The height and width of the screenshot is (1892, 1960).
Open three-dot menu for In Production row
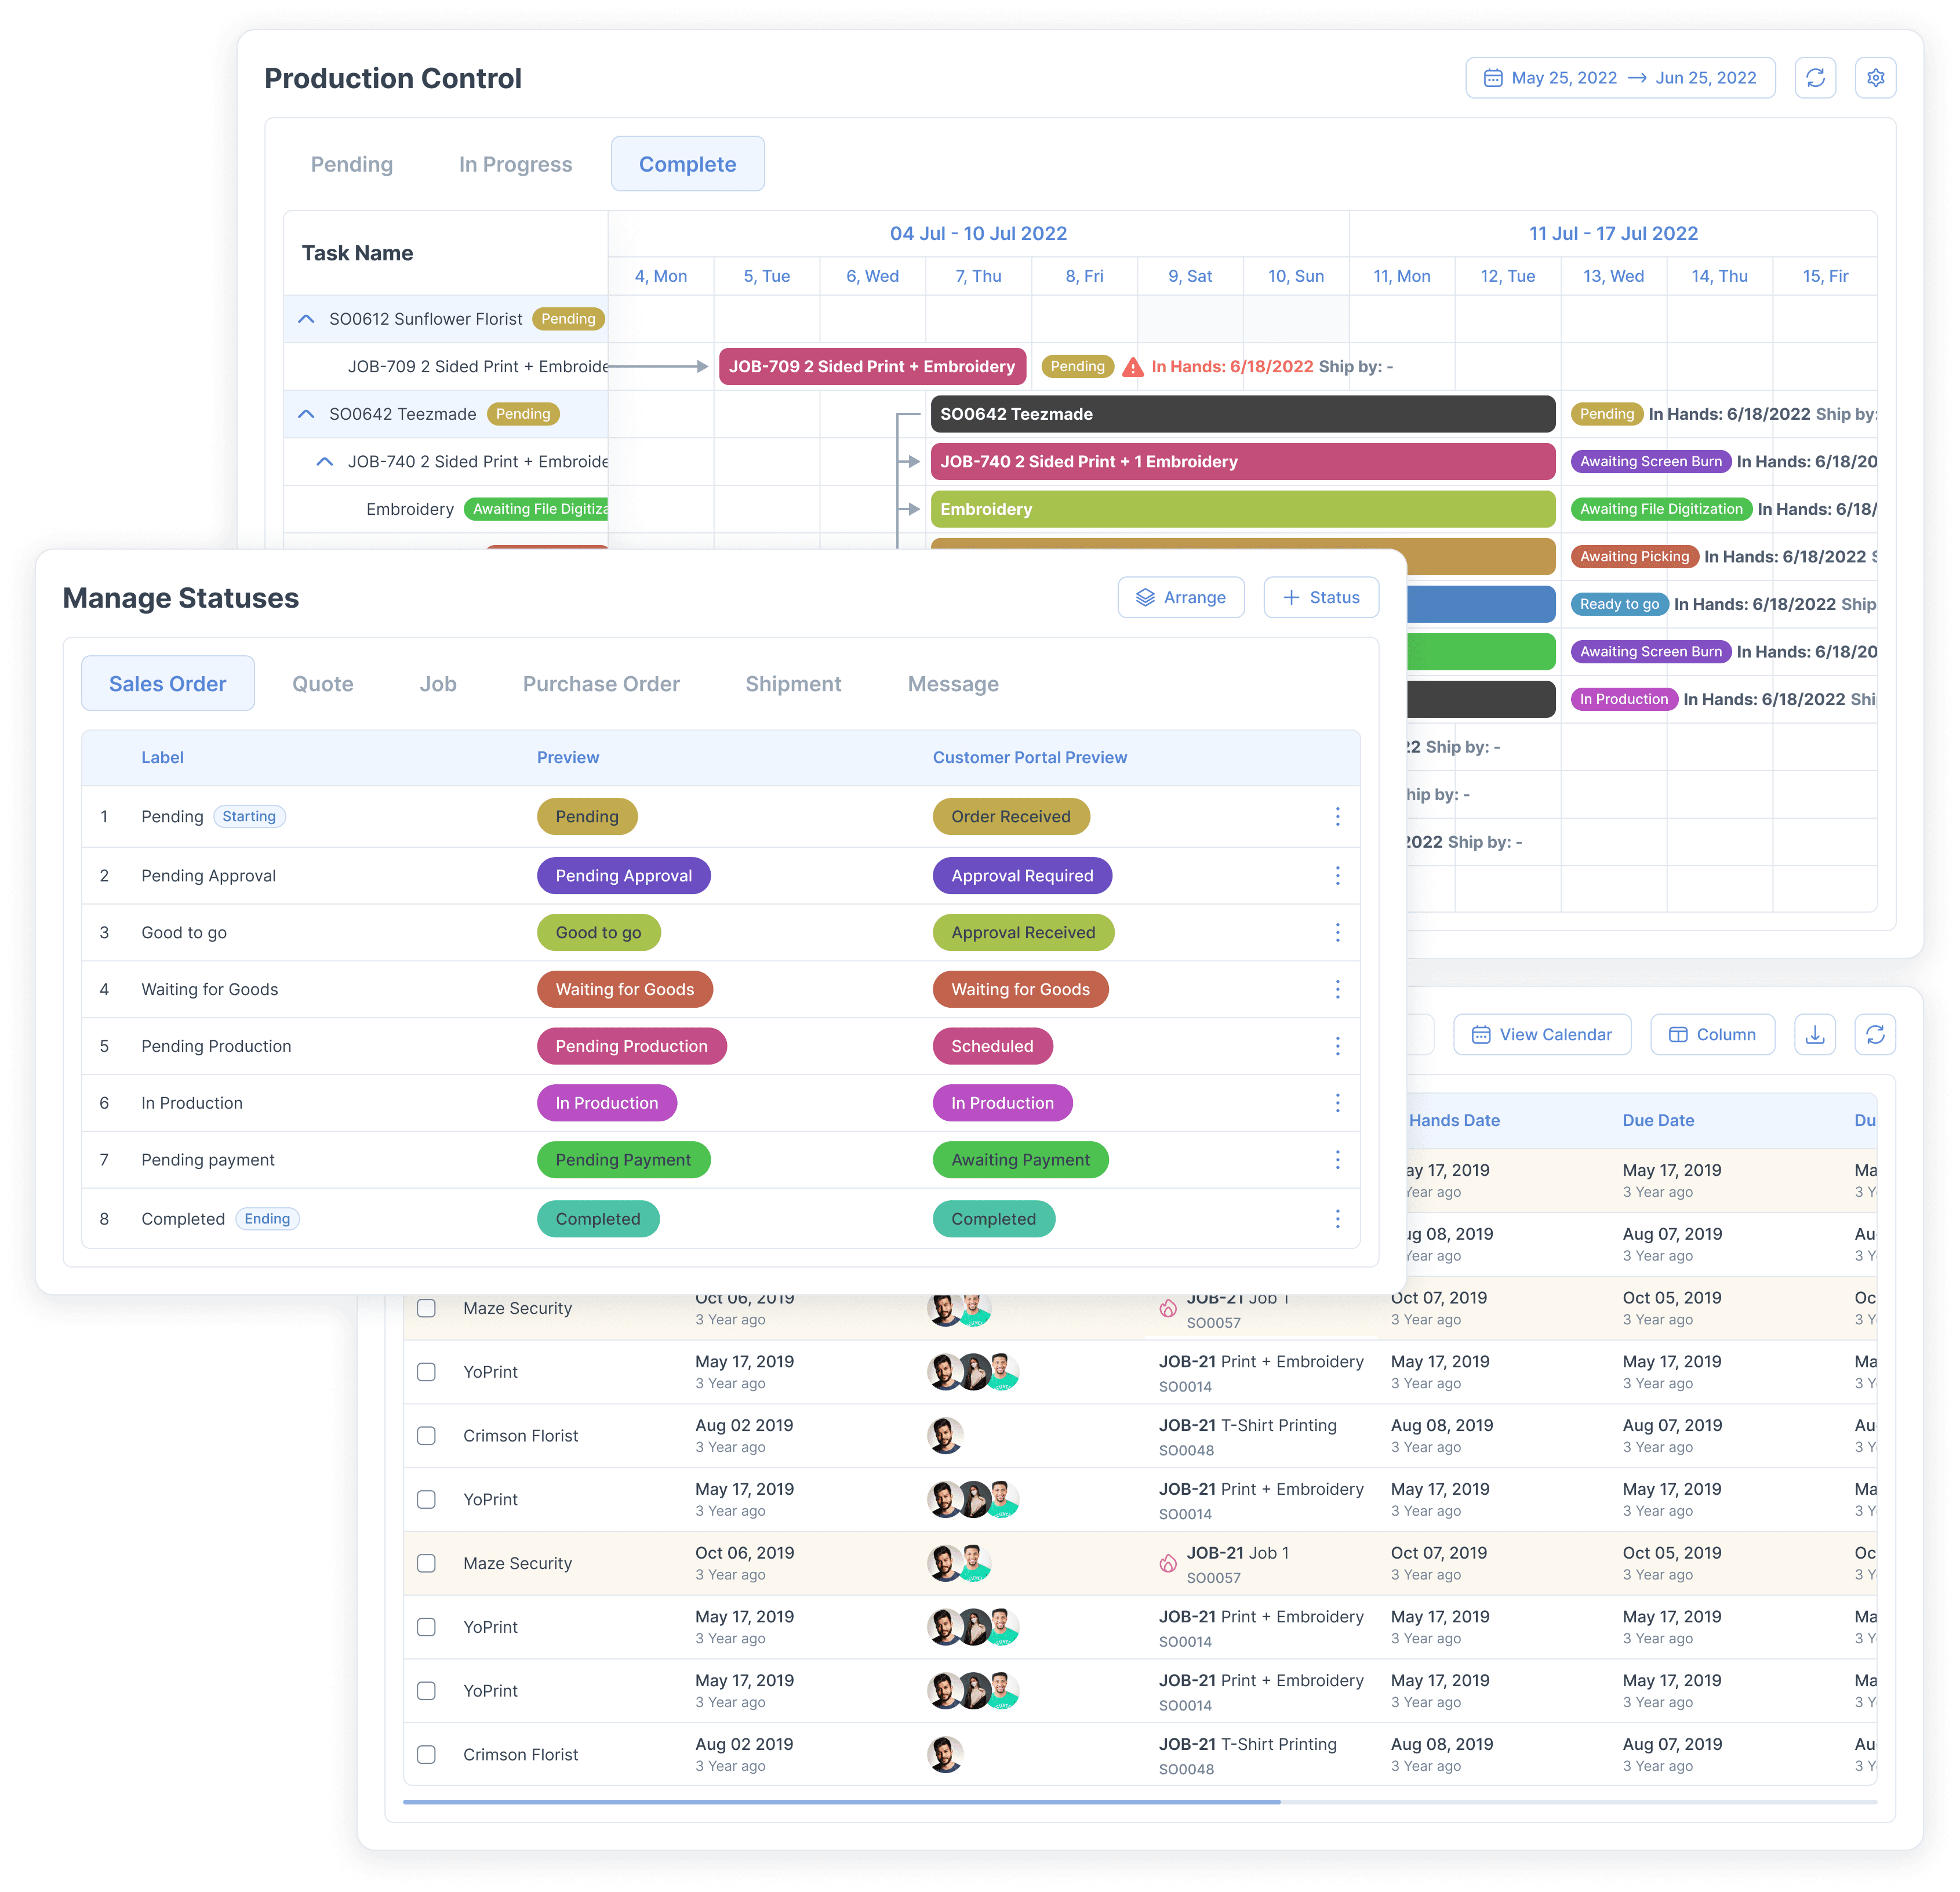pyautogui.click(x=1337, y=1103)
